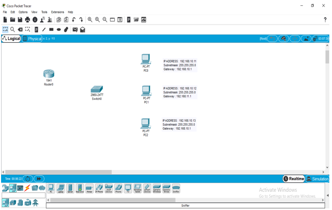Pick the Sniffer end device
This screenshot has height=210, width=332.
point(176,188)
